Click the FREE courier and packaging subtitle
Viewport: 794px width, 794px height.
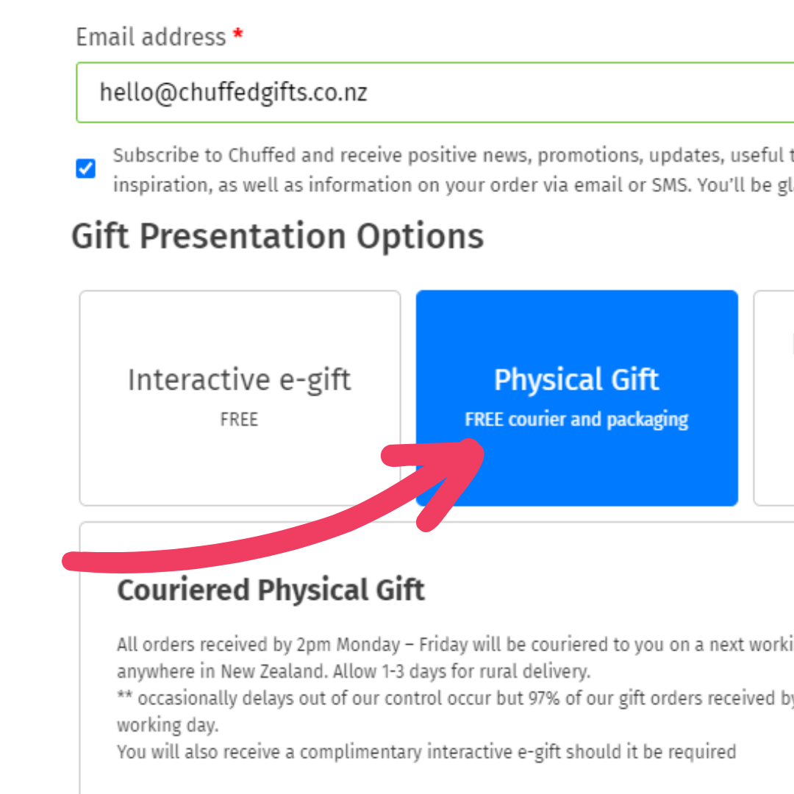(x=576, y=419)
